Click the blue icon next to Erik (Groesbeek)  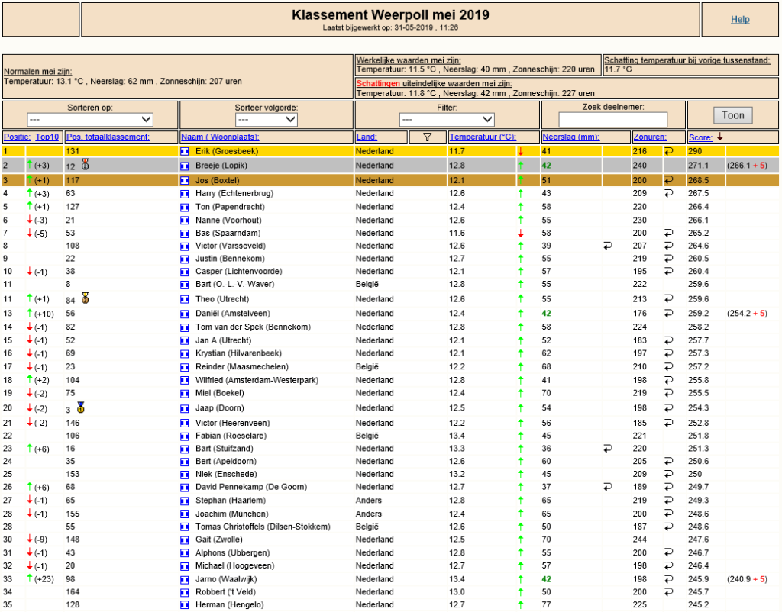(x=185, y=152)
